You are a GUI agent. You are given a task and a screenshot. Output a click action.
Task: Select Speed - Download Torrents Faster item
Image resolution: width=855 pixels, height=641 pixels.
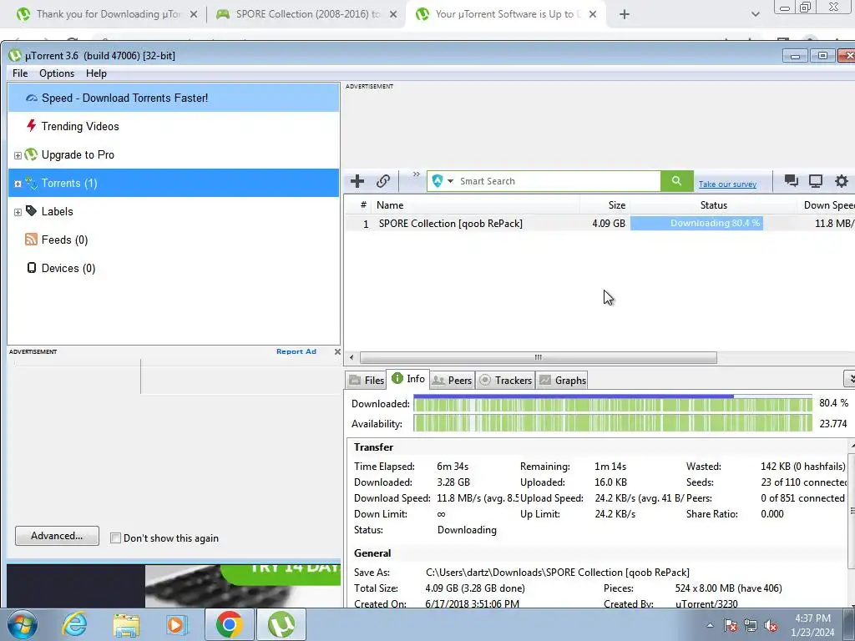pos(174,98)
